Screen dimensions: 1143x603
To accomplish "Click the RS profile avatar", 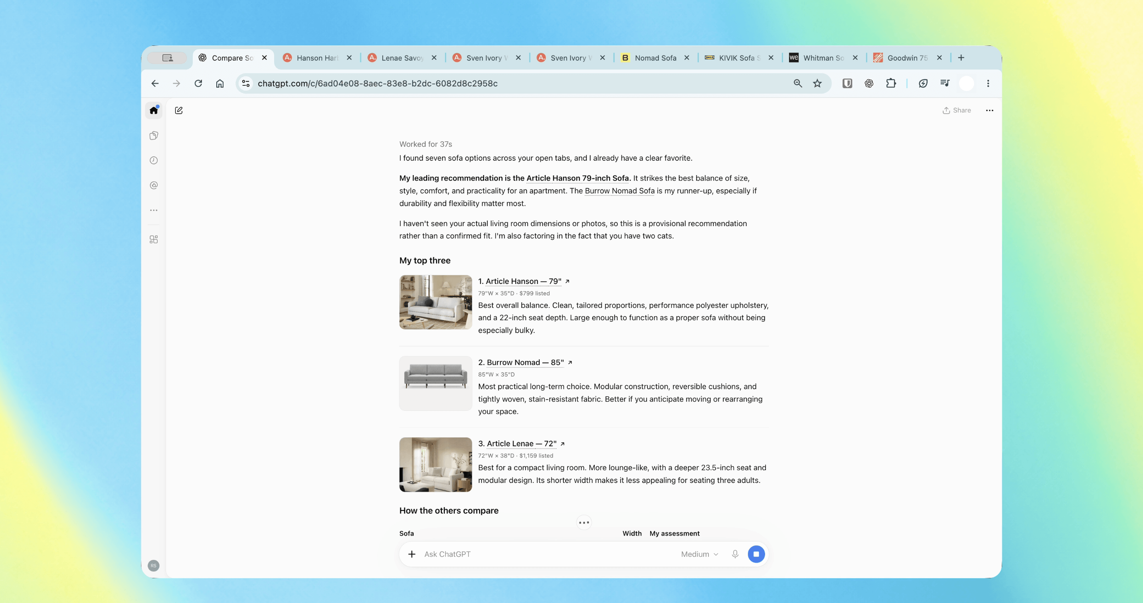I will point(154,566).
